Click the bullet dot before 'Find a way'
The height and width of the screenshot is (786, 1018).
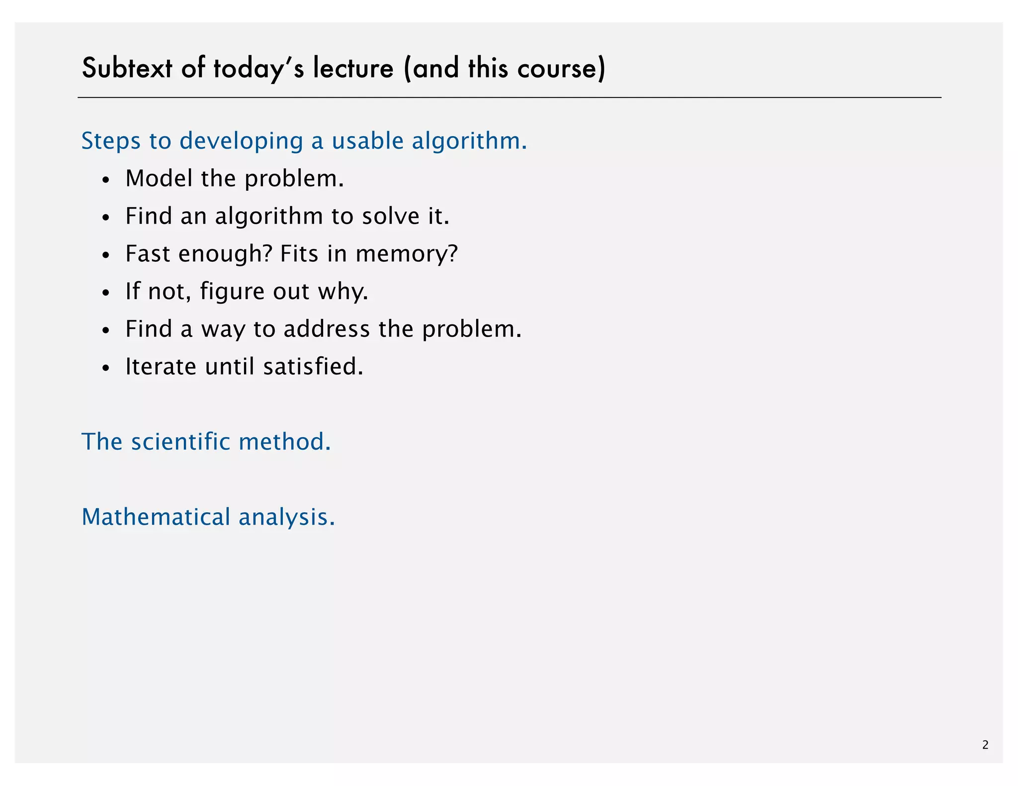(x=105, y=331)
